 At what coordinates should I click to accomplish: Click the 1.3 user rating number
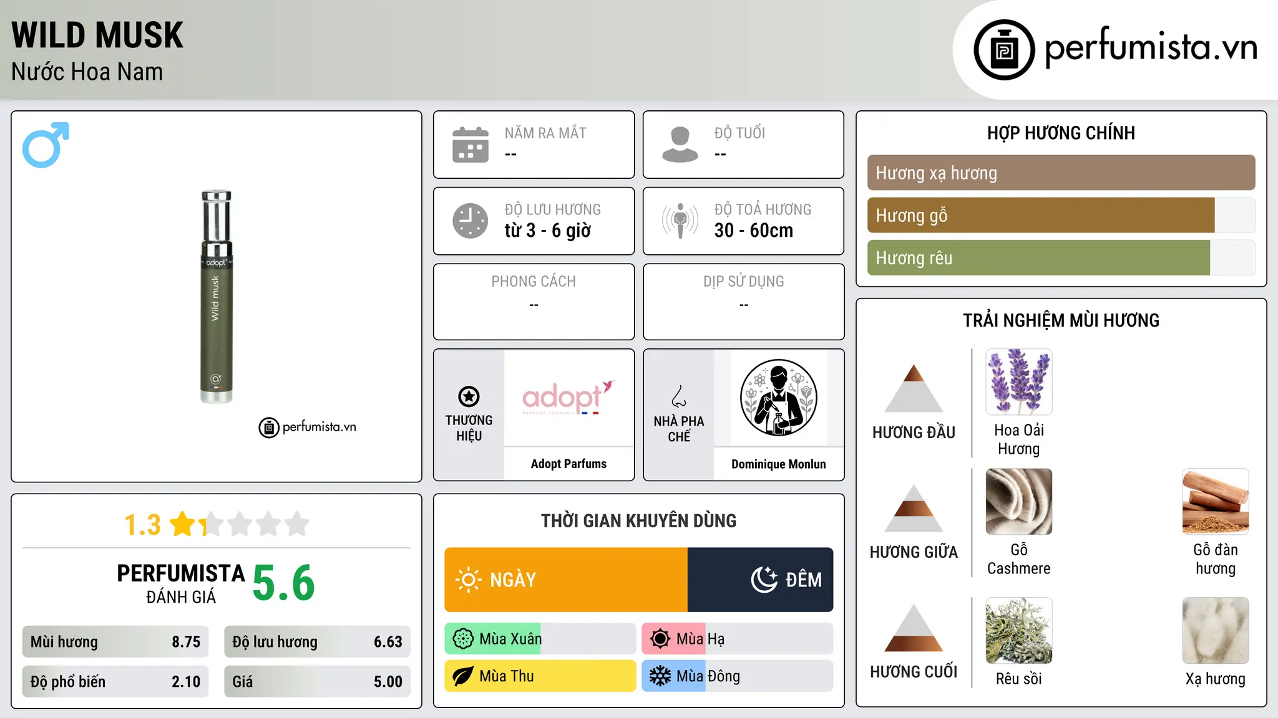pyautogui.click(x=142, y=525)
